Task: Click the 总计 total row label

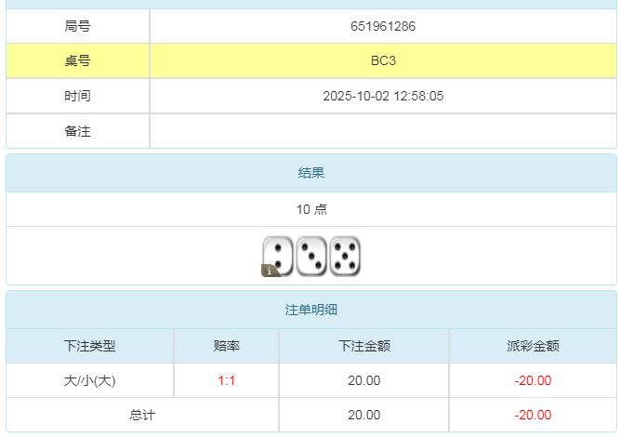Action: point(142,416)
